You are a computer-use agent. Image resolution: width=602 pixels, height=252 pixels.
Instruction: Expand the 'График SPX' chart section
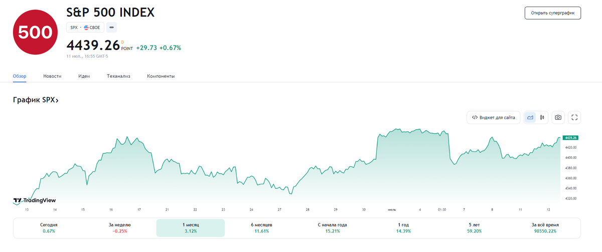36,100
